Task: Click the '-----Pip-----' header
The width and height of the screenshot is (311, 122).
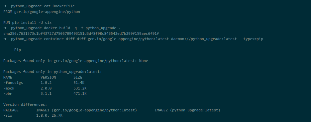Action: [18, 50]
